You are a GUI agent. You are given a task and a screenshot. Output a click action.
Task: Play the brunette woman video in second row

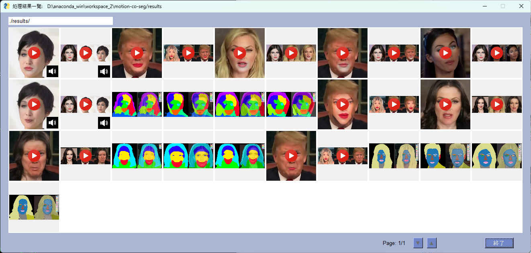(x=445, y=104)
